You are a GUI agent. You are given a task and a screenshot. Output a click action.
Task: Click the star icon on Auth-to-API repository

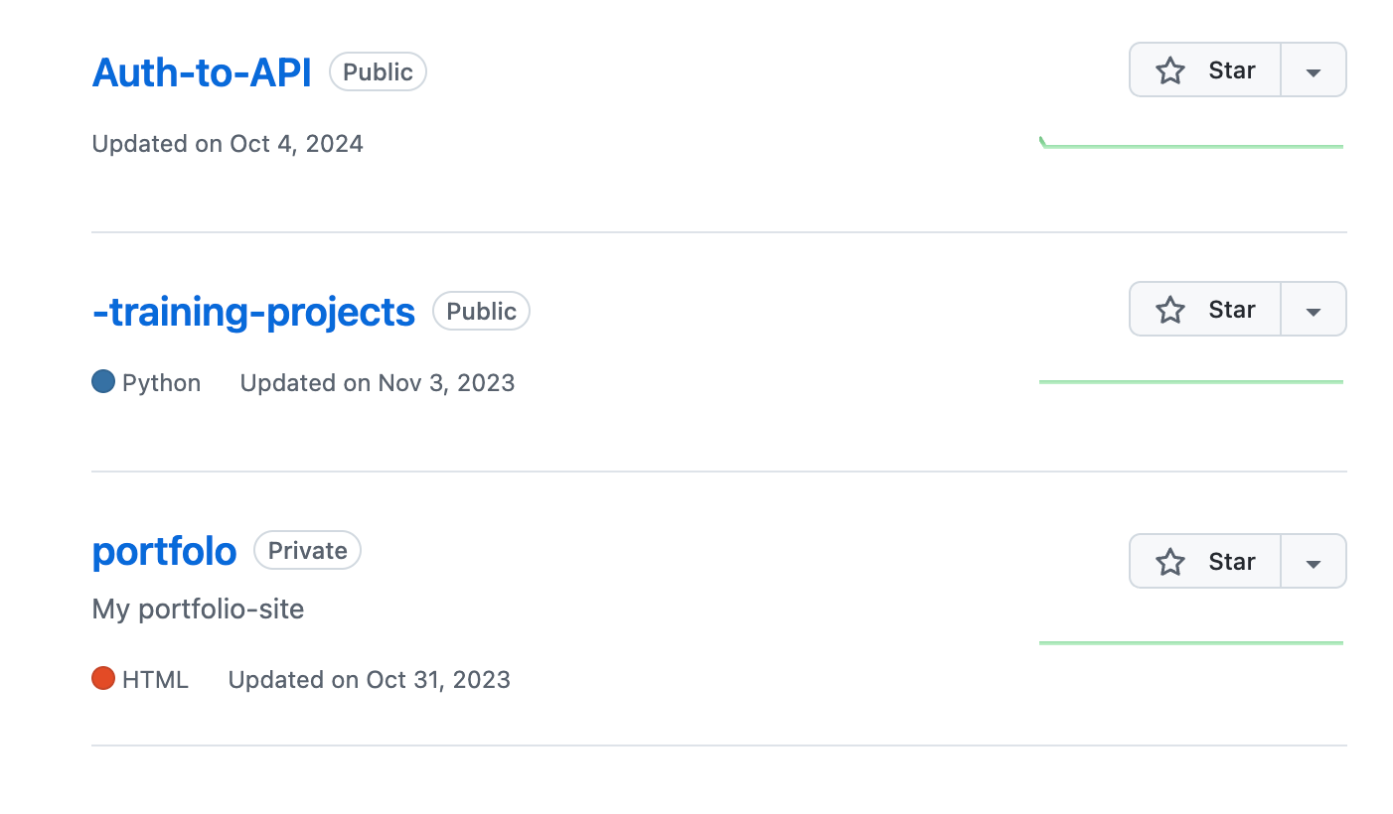[x=1170, y=69]
